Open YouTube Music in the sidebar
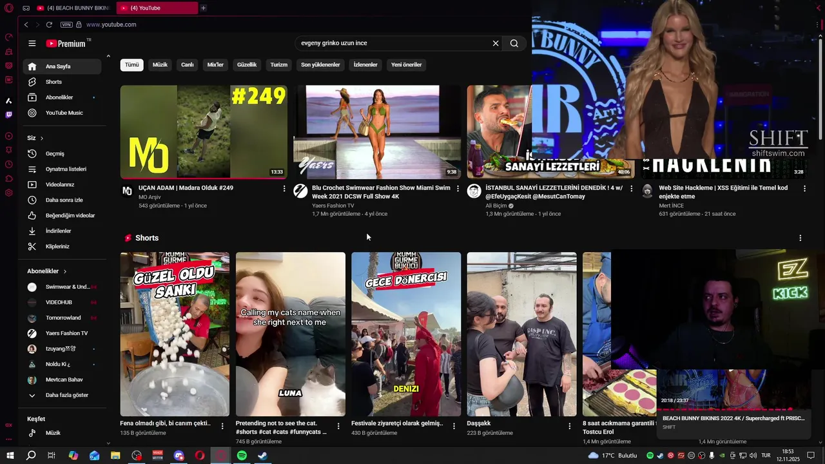Viewport: 825px width, 464px height. click(x=63, y=113)
